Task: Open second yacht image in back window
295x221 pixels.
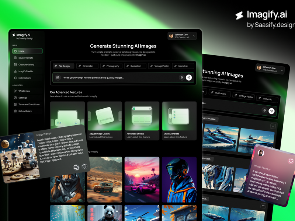Action: (256, 141)
